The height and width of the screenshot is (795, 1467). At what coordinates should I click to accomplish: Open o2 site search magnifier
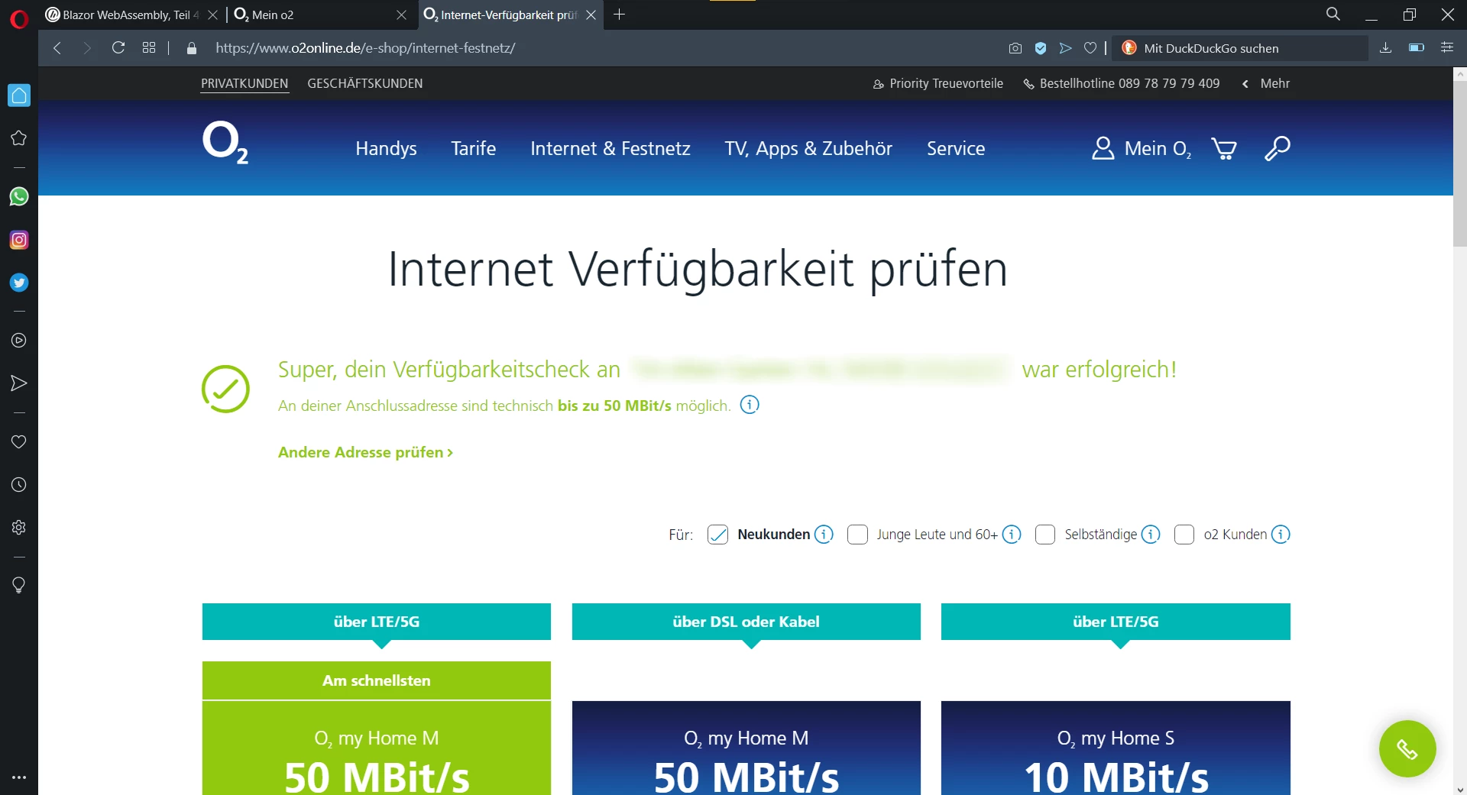click(1277, 148)
